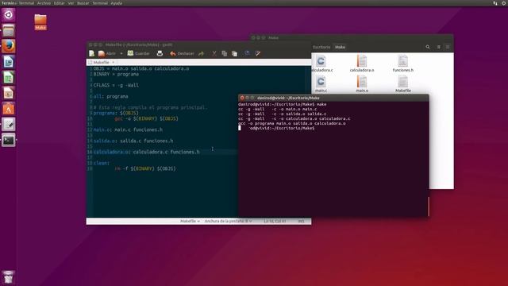The height and width of the screenshot is (286, 508).
Task: Expand the recent files arrow next to Abrir
Action: point(121,53)
